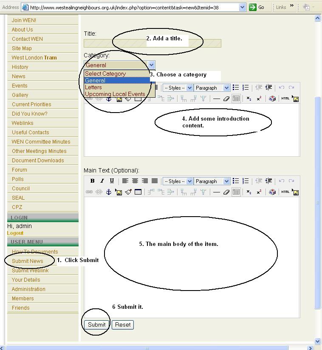Open HTML source editor in Main Text toolbar
Screen dimensions: 322x350
click(285, 192)
